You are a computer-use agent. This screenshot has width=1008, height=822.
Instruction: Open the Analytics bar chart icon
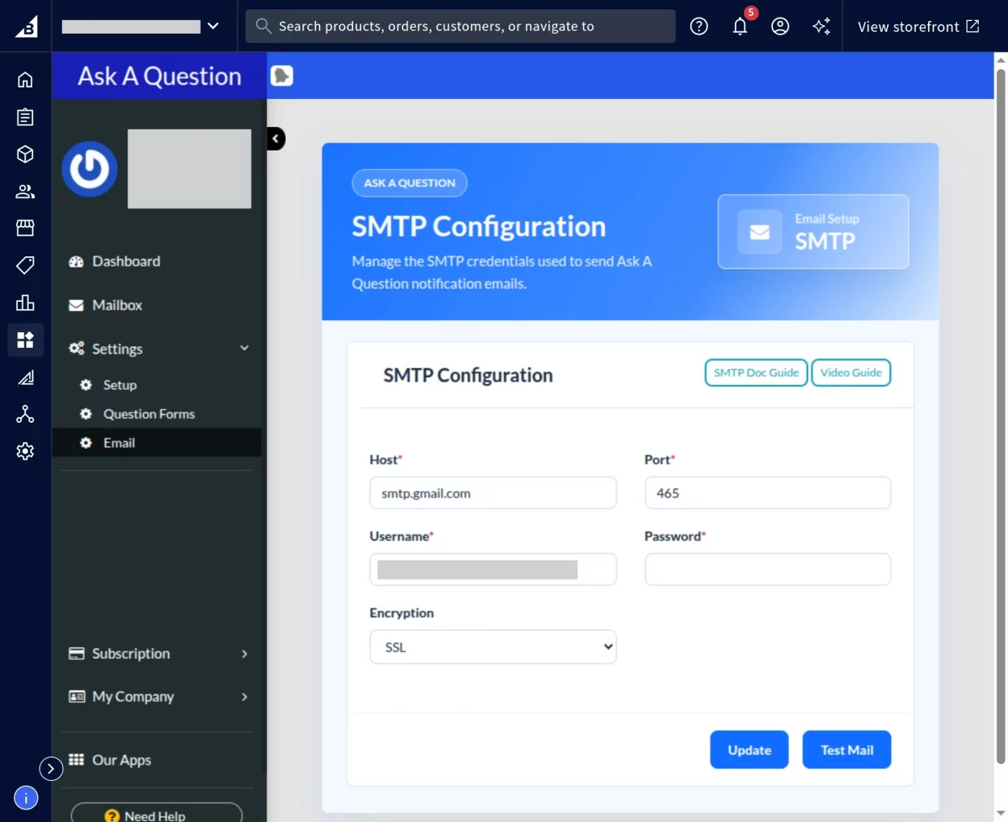[25, 303]
